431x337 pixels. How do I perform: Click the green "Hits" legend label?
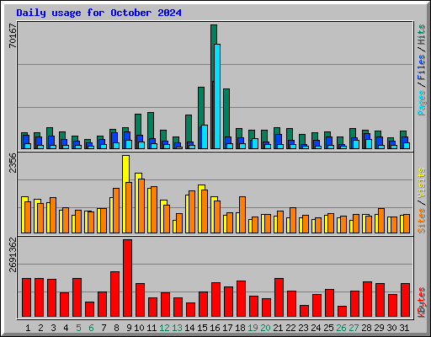click(421, 35)
